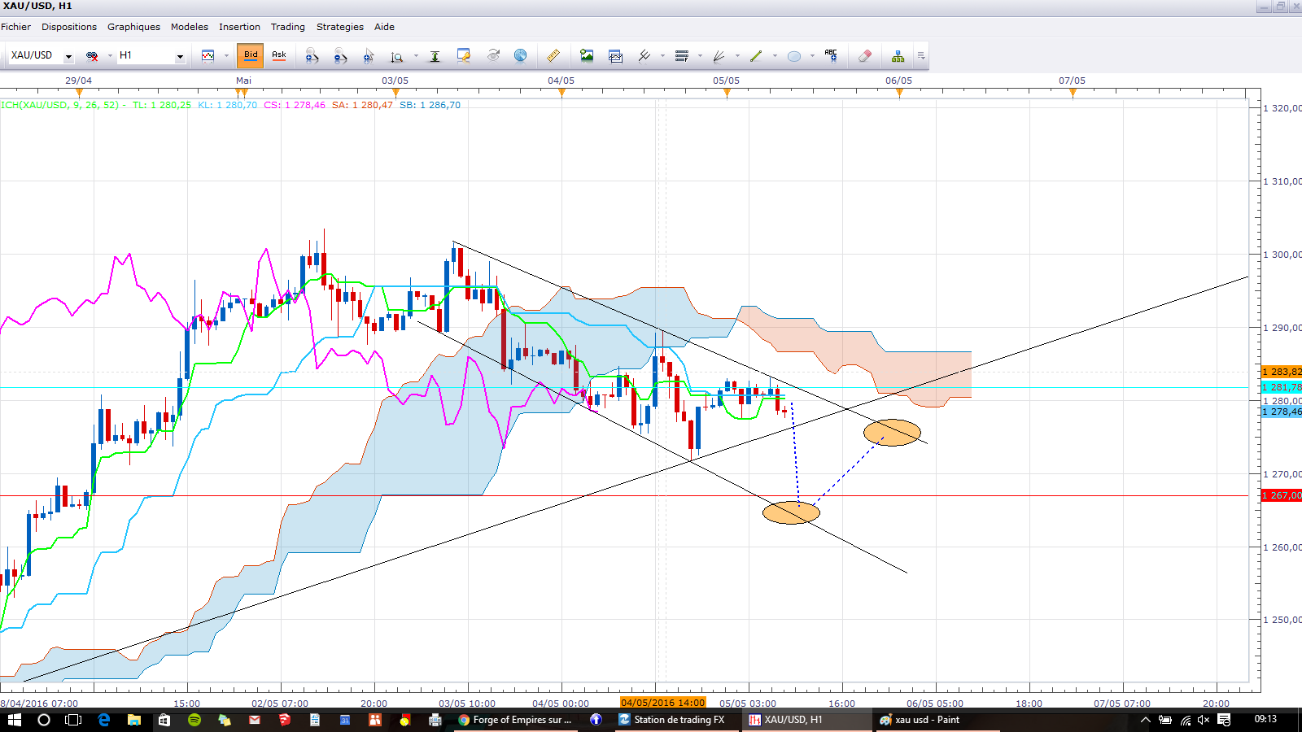Open the H1 timeframe dropdown
Image resolution: width=1302 pixels, height=732 pixels.
pyautogui.click(x=180, y=56)
